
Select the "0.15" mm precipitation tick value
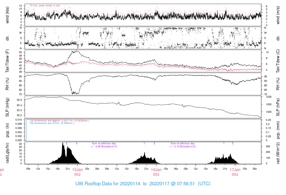(268, 128)
